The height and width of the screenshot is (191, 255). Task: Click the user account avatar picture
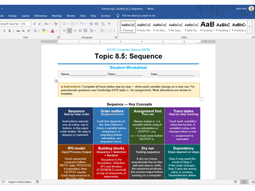tap(251, 8)
